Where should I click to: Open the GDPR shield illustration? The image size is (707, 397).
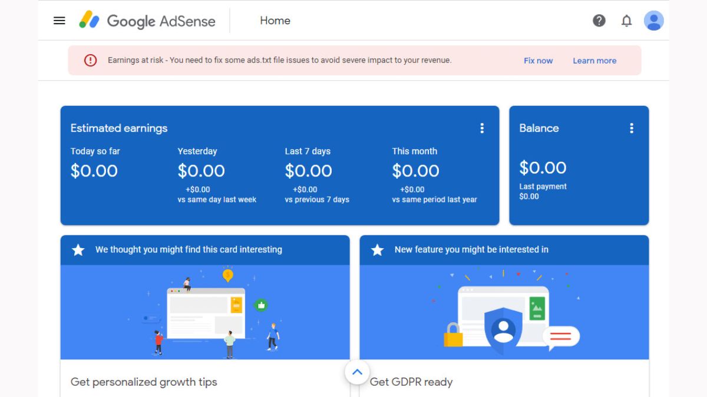[x=504, y=312]
